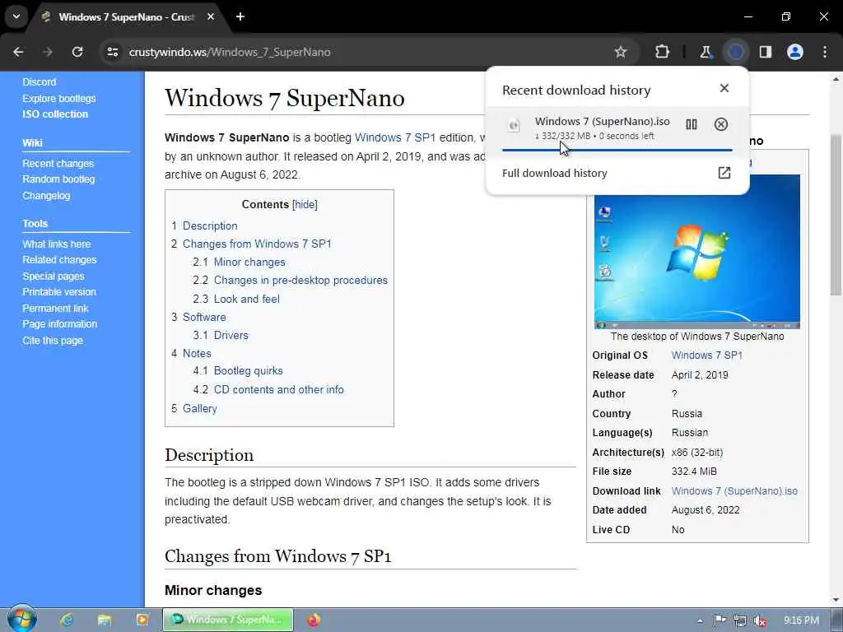Close the Recent download history popup
This screenshot has height=632, width=843.
point(724,88)
